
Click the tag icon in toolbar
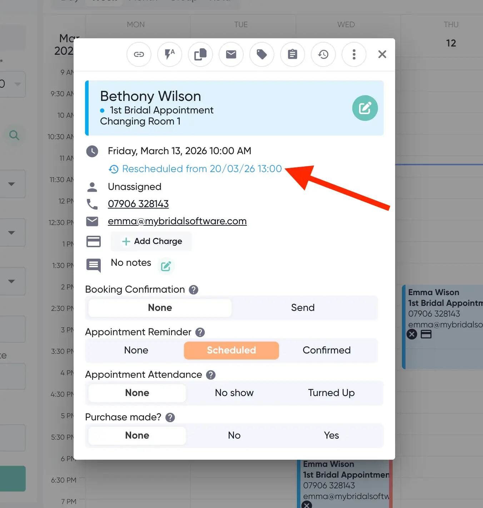pyautogui.click(x=262, y=54)
